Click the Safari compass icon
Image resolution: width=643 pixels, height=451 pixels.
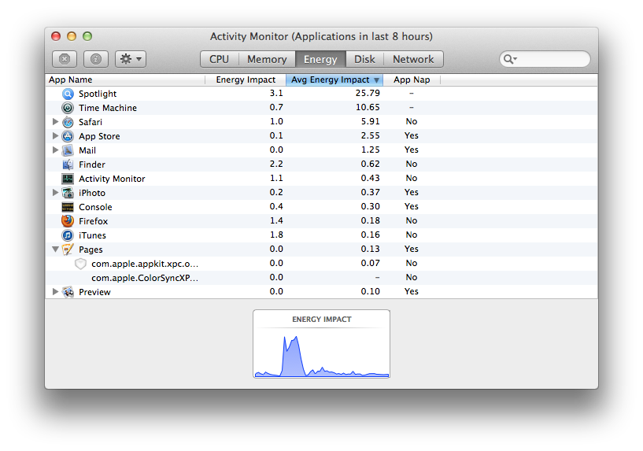(x=68, y=122)
